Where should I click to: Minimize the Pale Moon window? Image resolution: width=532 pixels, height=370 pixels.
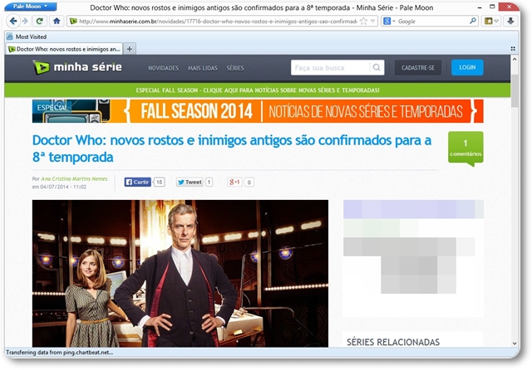[480, 7]
